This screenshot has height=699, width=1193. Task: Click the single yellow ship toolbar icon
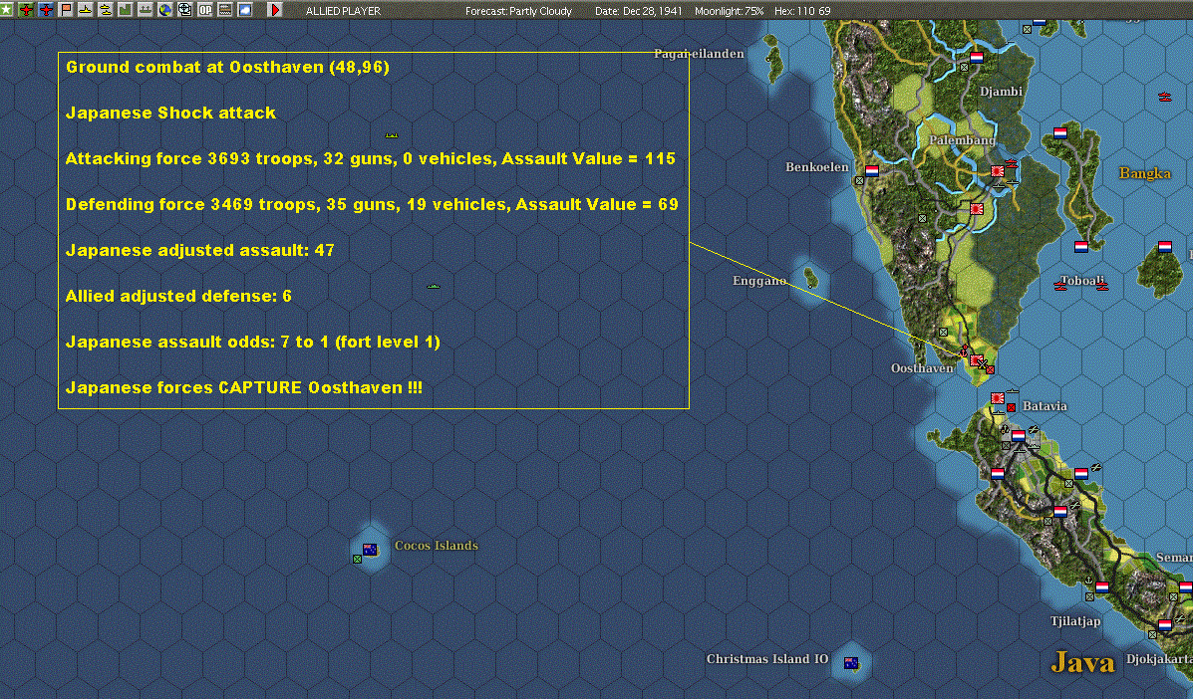pyautogui.click(x=86, y=10)
